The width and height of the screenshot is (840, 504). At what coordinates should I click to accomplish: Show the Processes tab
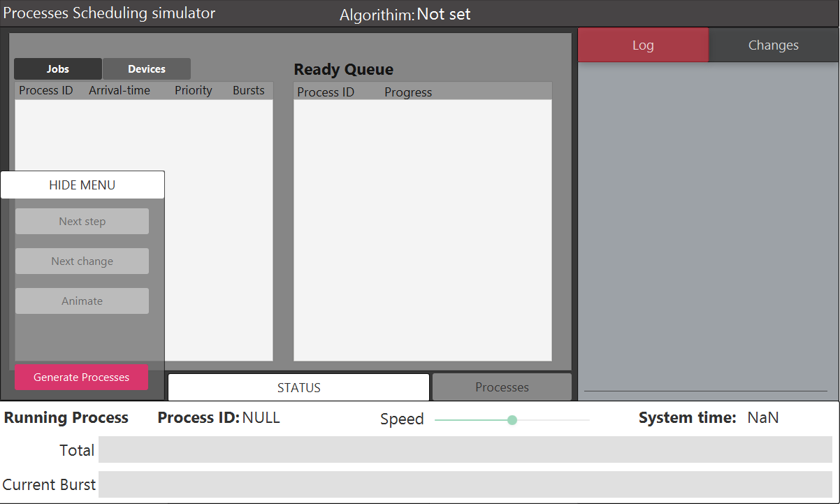(x=502, y=387)
